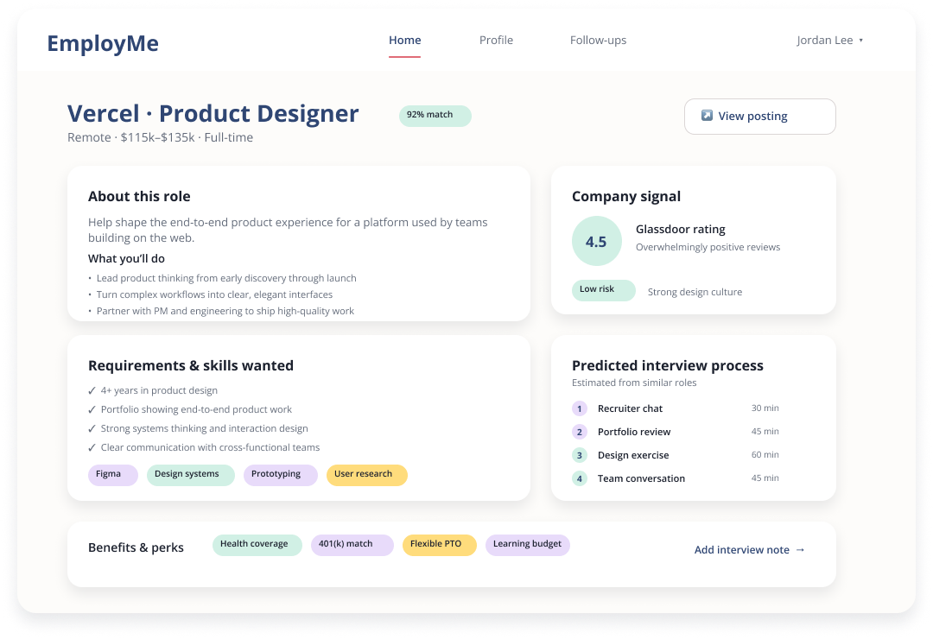Click step number 2 circle for Portfolio review

(580, 432)
